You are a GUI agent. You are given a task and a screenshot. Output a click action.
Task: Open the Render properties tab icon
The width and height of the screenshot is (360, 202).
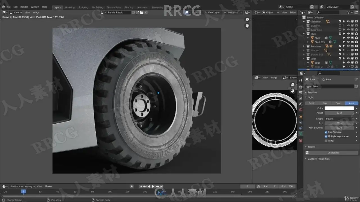(301, 87)
